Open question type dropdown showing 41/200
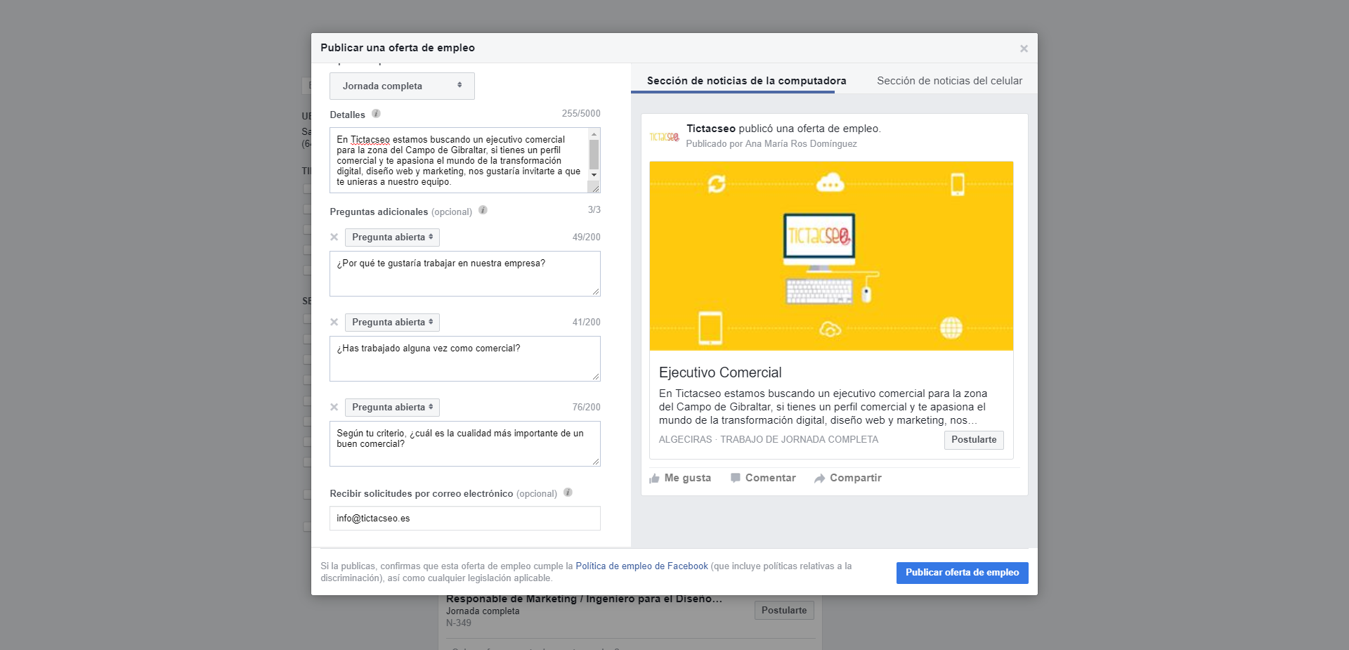 392,323
